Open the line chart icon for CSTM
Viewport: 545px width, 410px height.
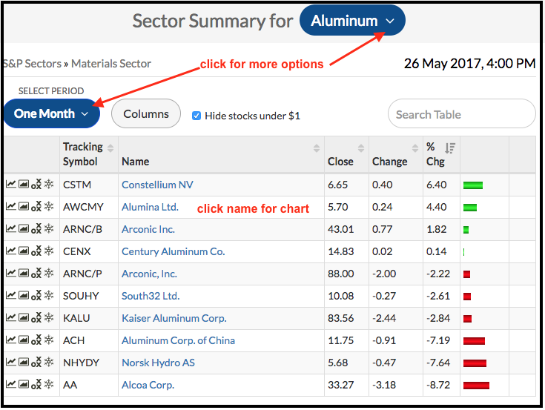(10, 185)
